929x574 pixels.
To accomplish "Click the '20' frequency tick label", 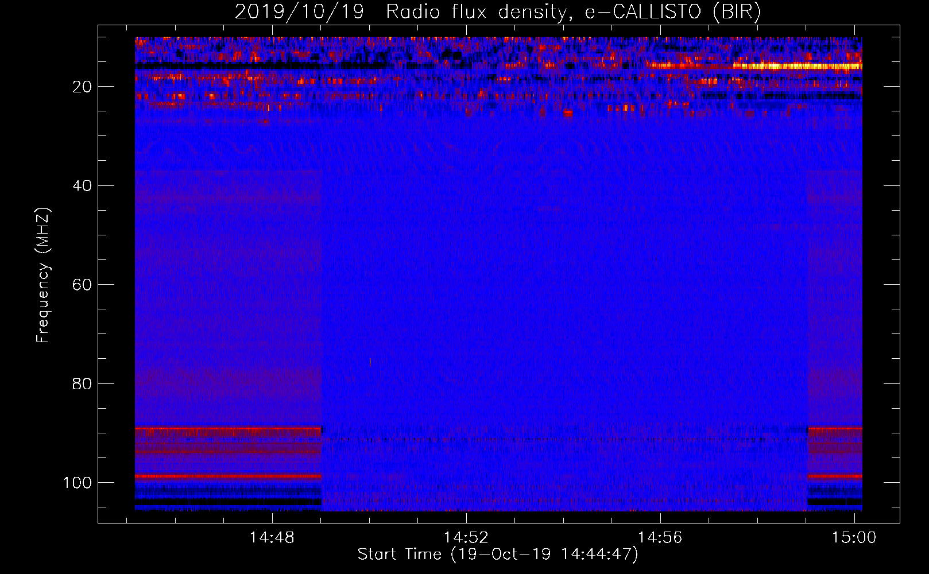I will click(x=82, y=87).
